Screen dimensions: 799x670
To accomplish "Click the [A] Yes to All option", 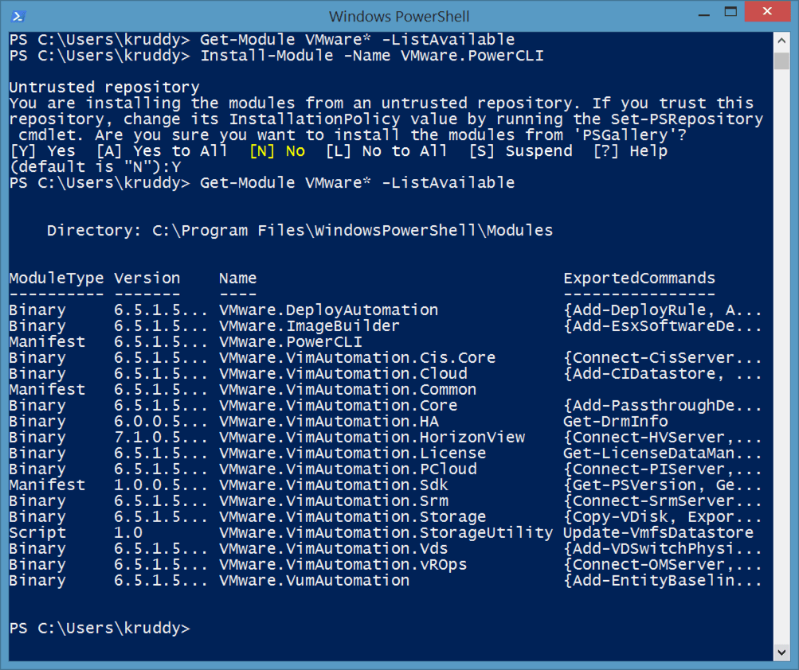I will coord(162,151).
